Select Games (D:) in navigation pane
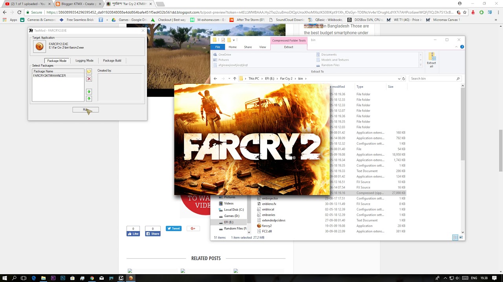The width and height of the screenshot is (503, 282). (231, 216)
